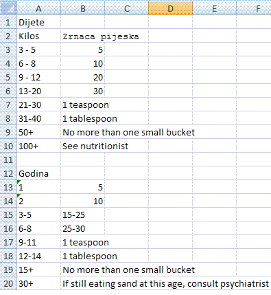The width and height of the screenshot is (271, 295).
Task: Click cell B16 showing '25-30'
Action: click(x=83, y=228)
